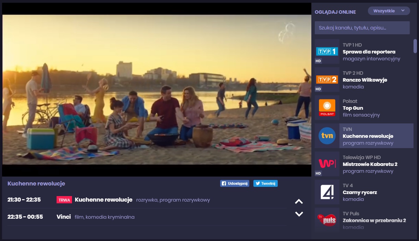Screen dimensions: 419x241
Task: Select the TV Puls channel logo
Action: click(x=327, y=220)
